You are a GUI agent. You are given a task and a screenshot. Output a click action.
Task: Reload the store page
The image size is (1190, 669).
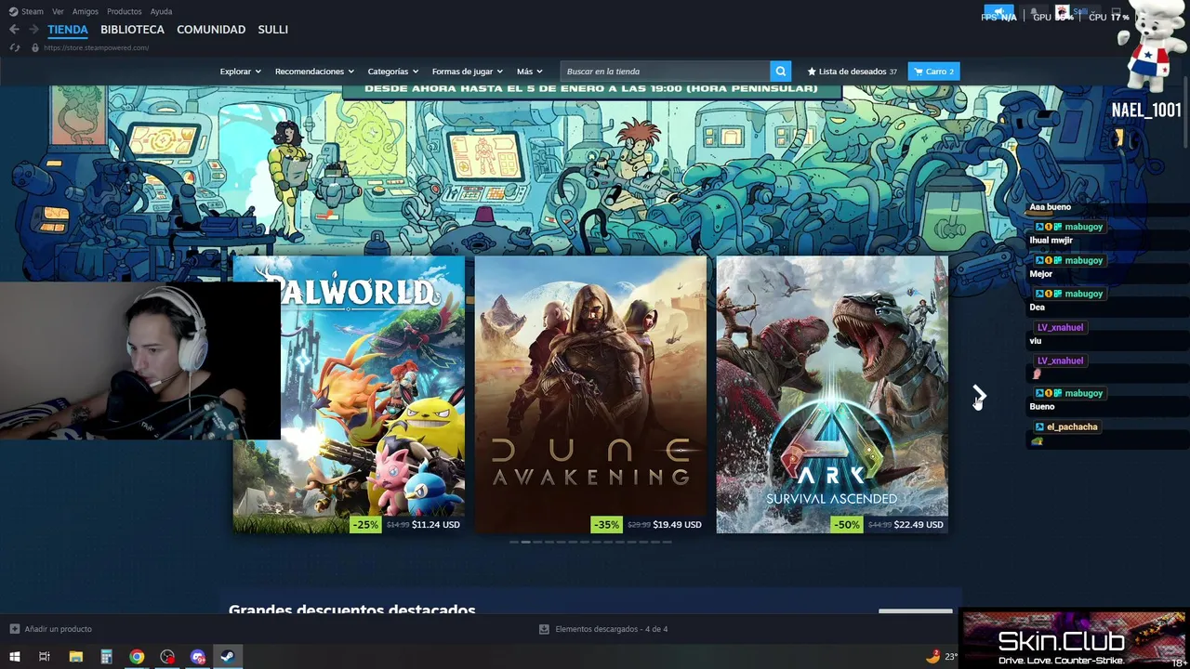[15, 47]
